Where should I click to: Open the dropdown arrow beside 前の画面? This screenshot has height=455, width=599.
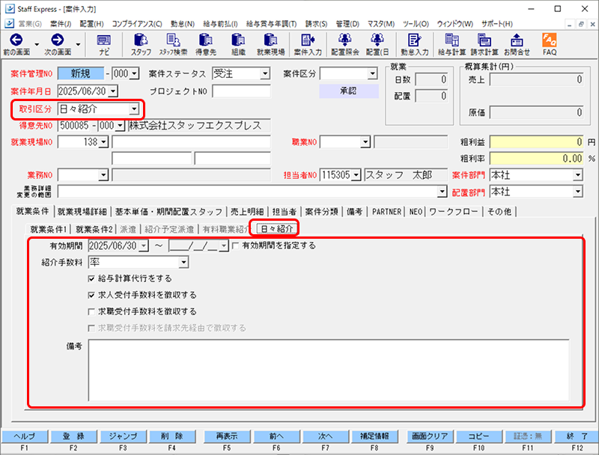tap(37, 44)
